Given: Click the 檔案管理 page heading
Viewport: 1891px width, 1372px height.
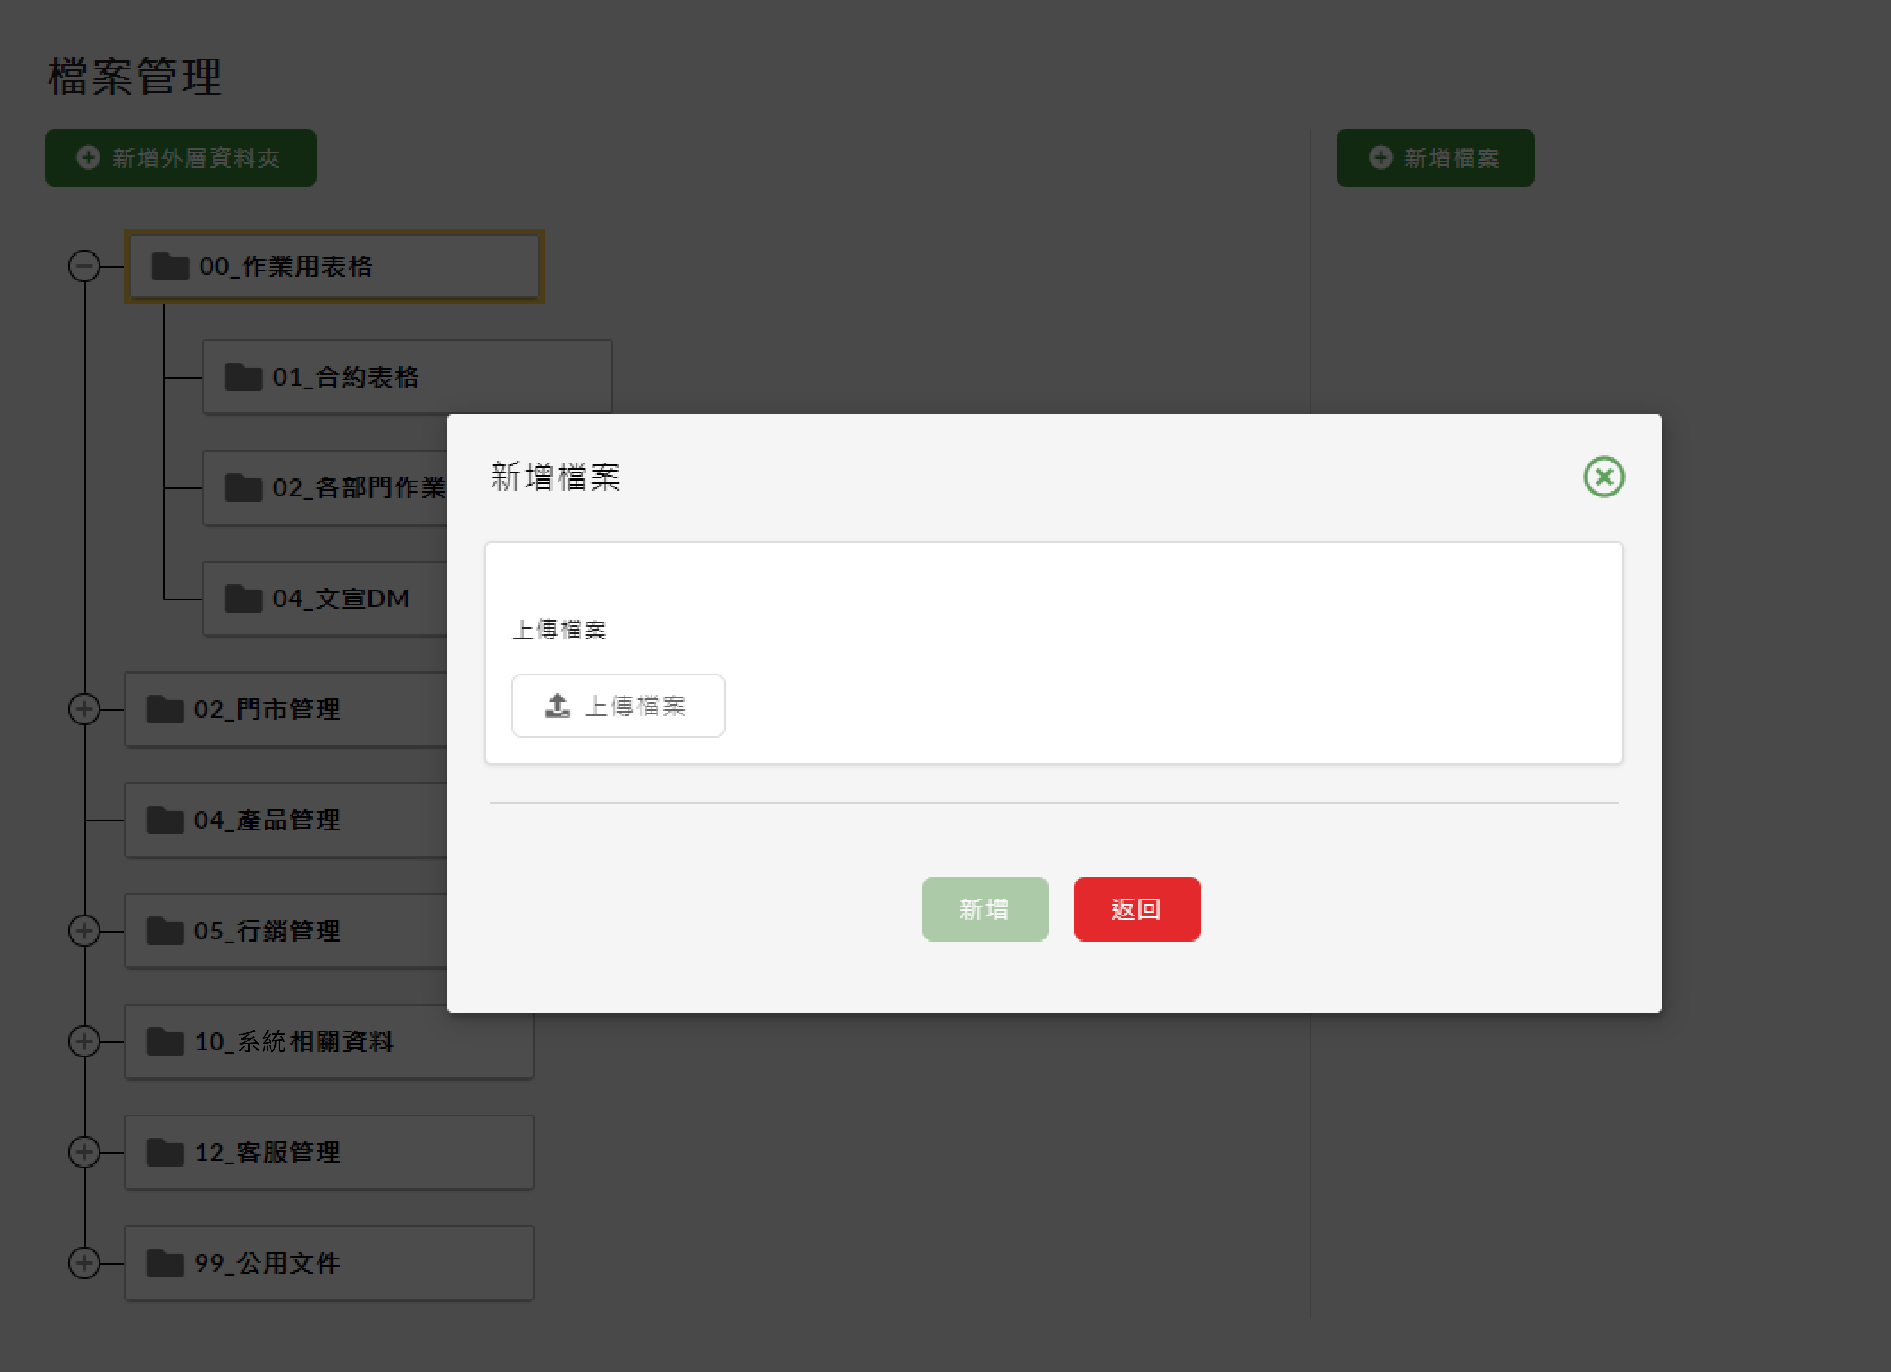Looking at the screenshot, I should click(x=135, y=77).
